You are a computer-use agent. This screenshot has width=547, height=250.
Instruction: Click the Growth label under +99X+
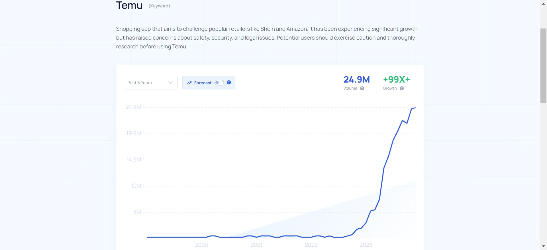[x=390, y=88]
